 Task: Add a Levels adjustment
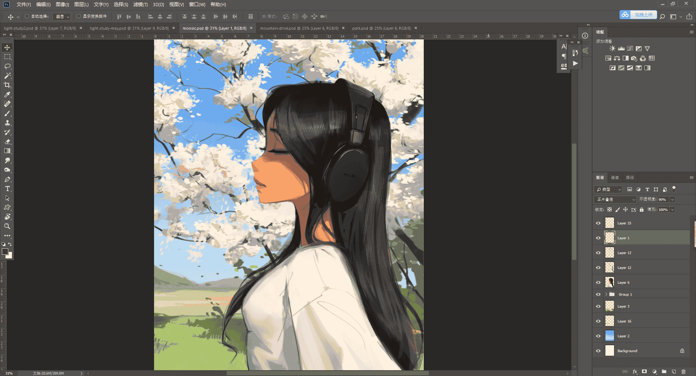[621, 48]
